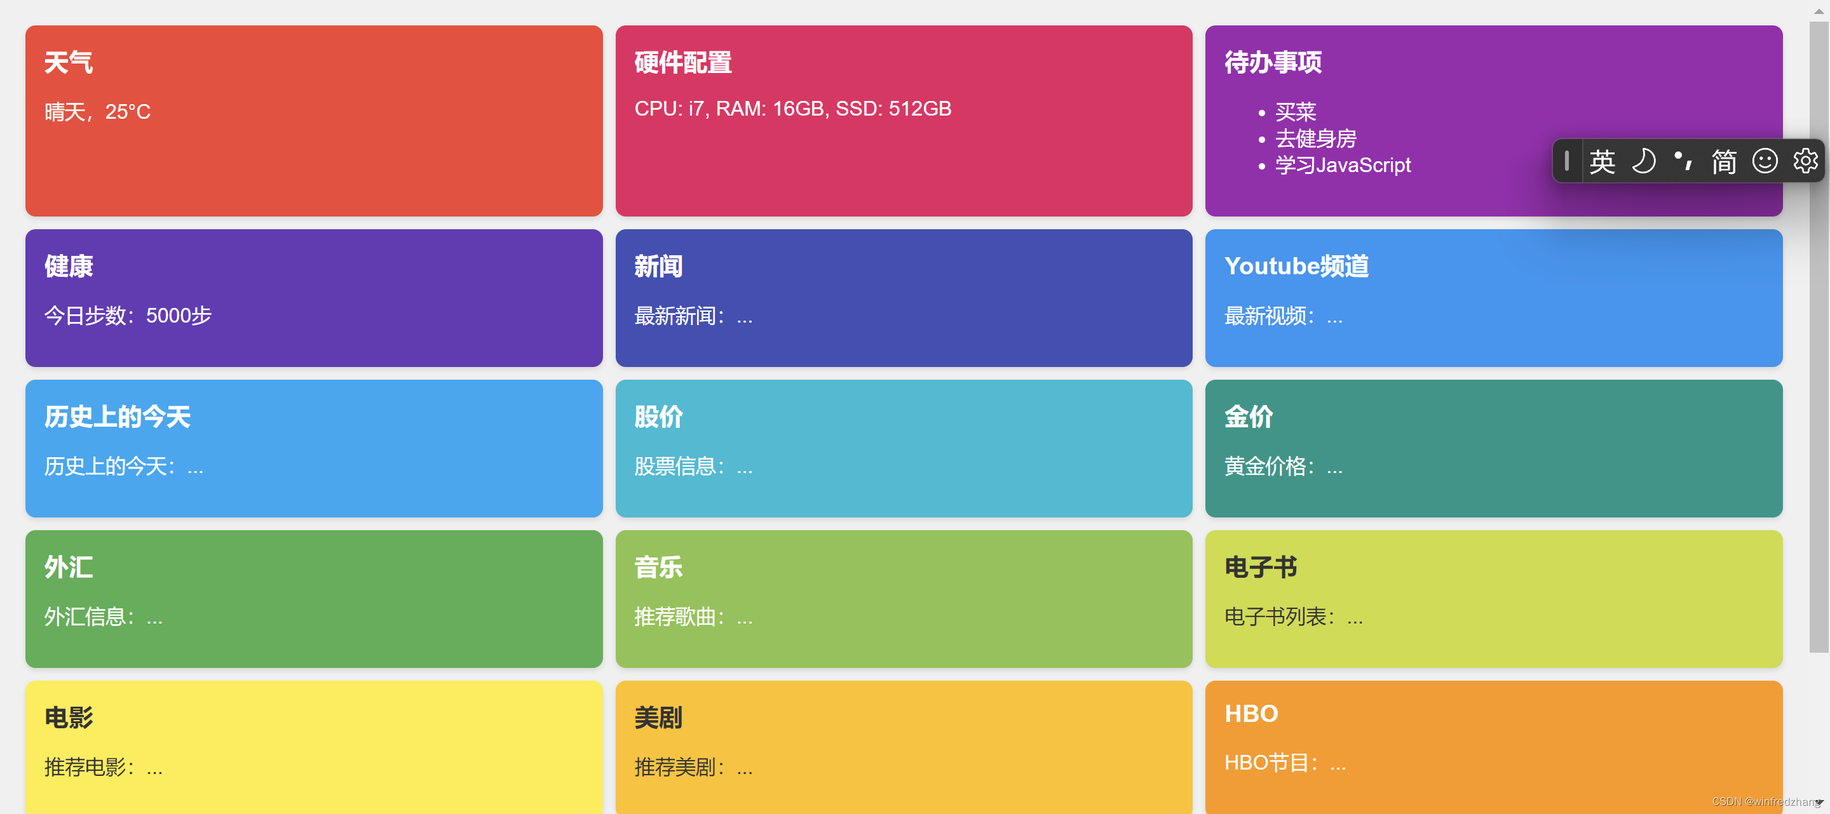Select the HBO card heading
This screenshot has height=814, width=1830.
tap(1251, 713)
